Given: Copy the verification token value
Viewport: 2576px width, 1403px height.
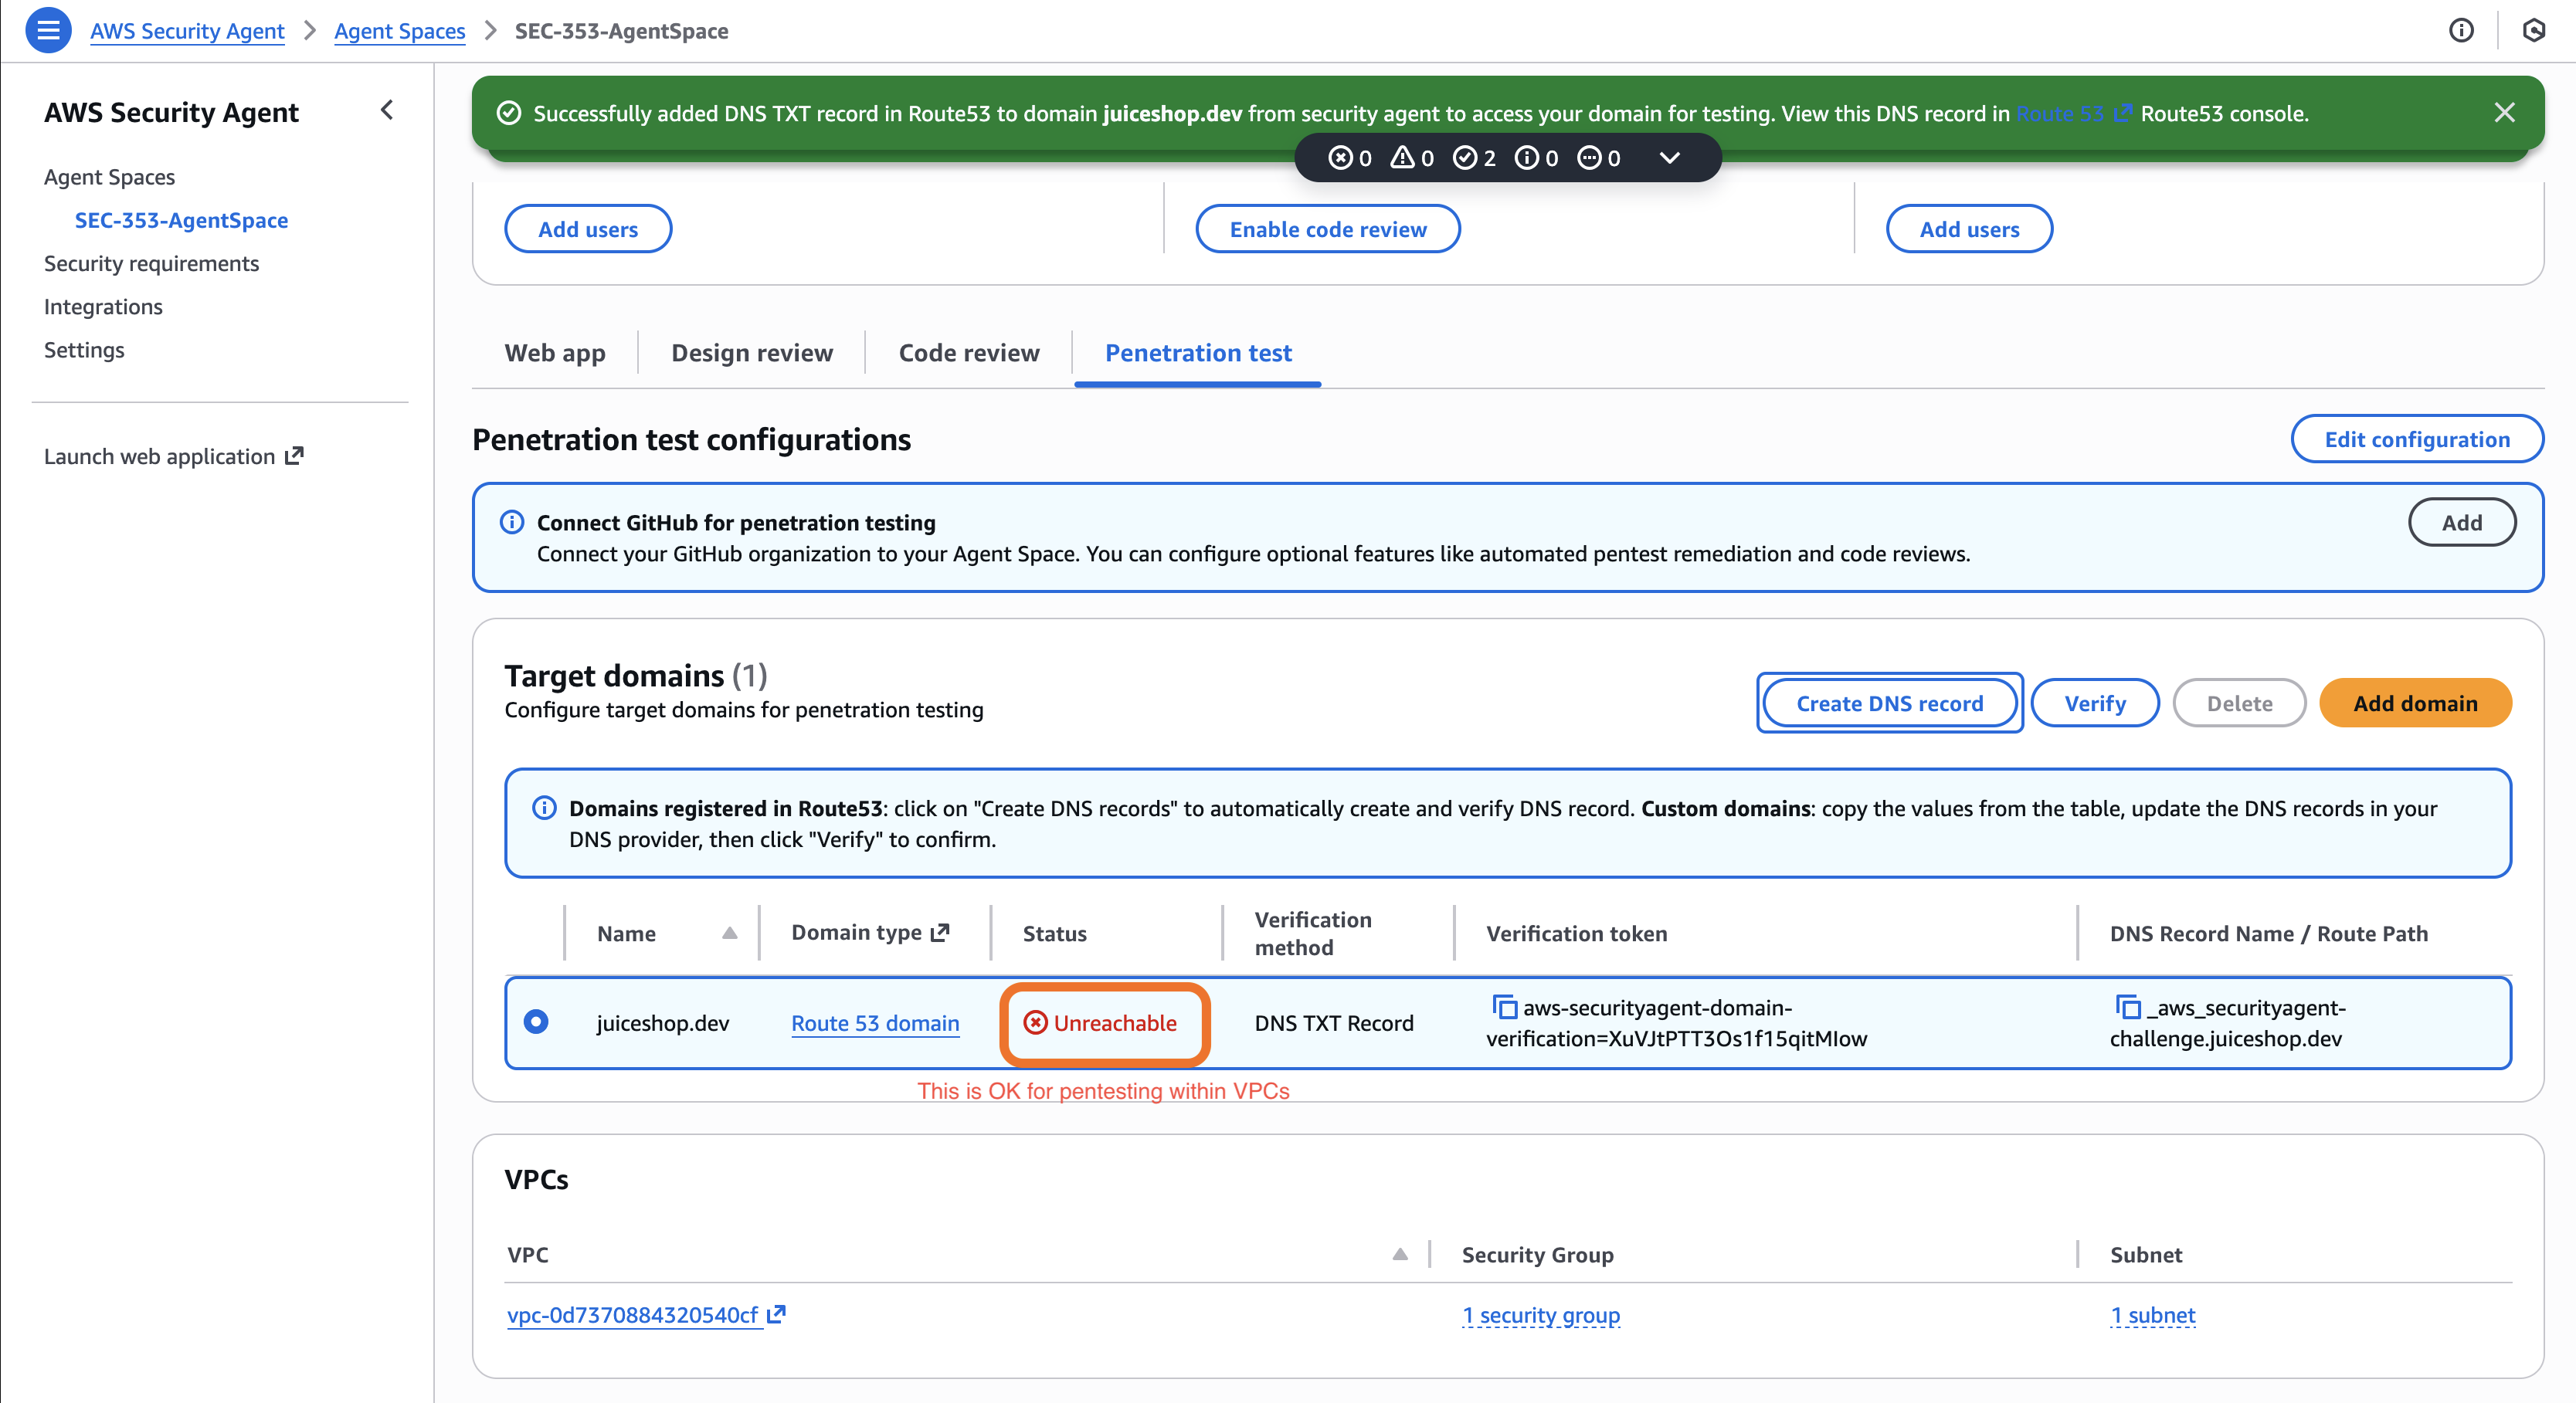Looking at the screenshot, I should pos(1504,1006).
